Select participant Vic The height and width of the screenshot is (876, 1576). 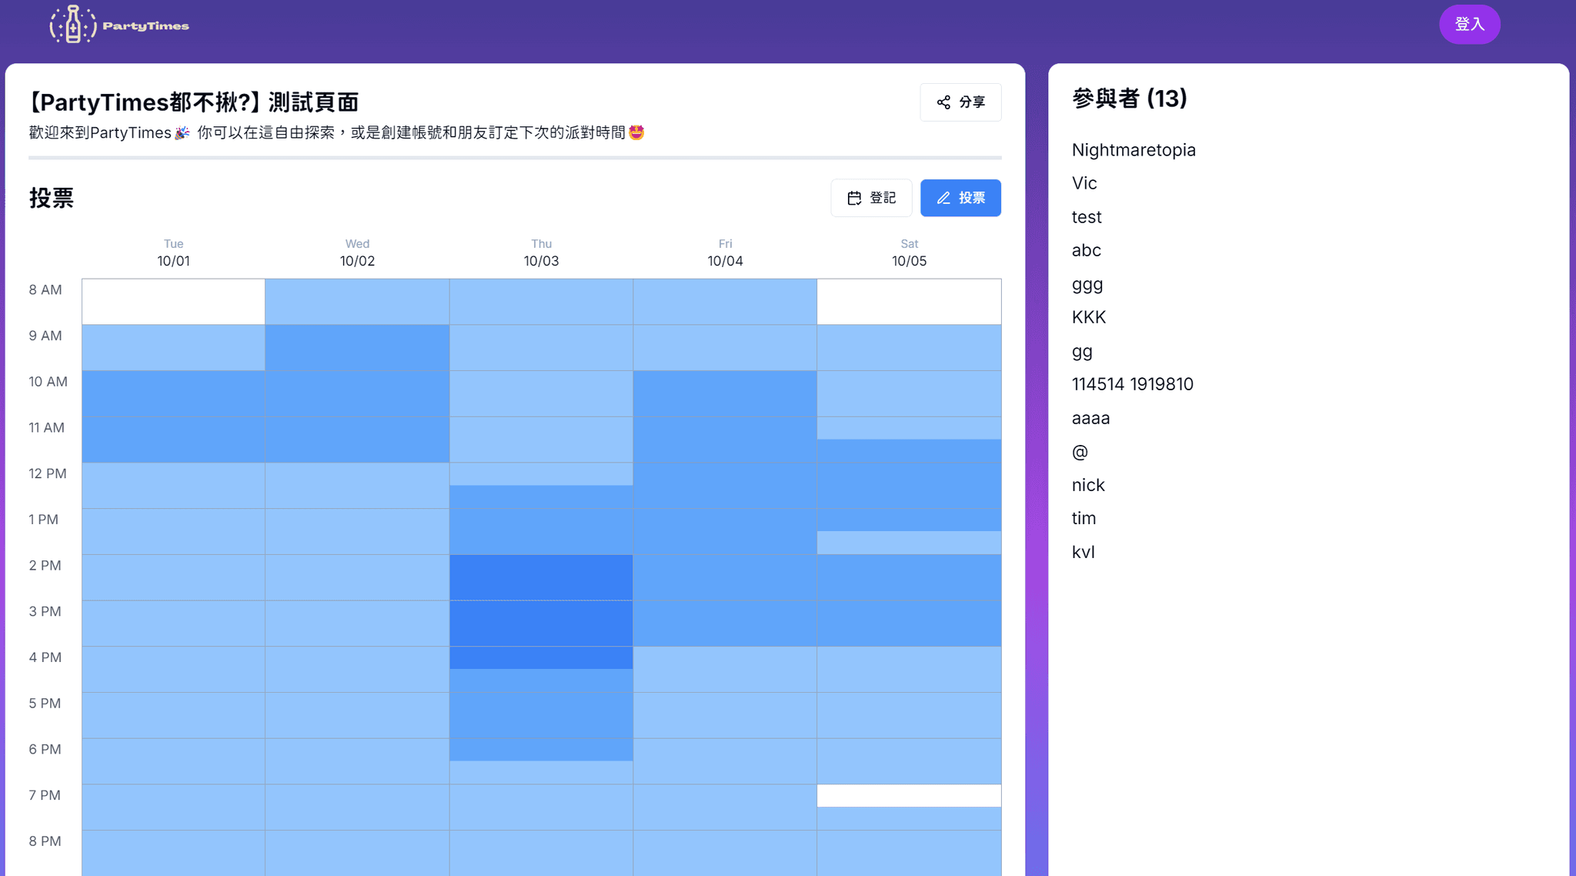click(x=1084, y=183)
